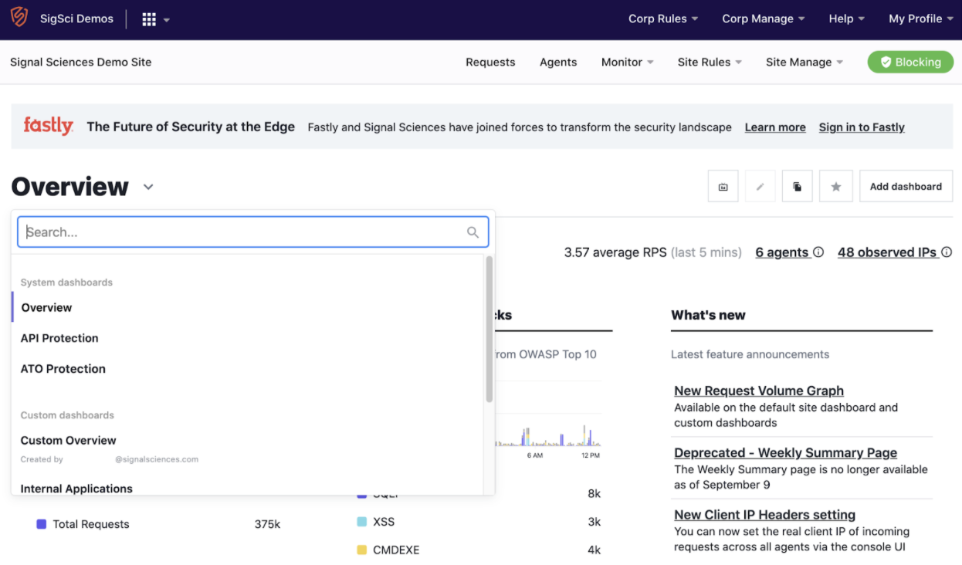The width and height of the screenshot is (962, 565).
Task: Click the Fastly logo in banner
Action: (x=48, y=126)
